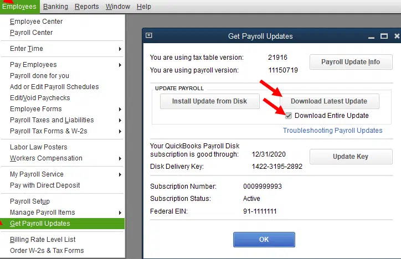Open the Banking menu
The height and width of the screenshot is (259, 401).
(55, 7)
